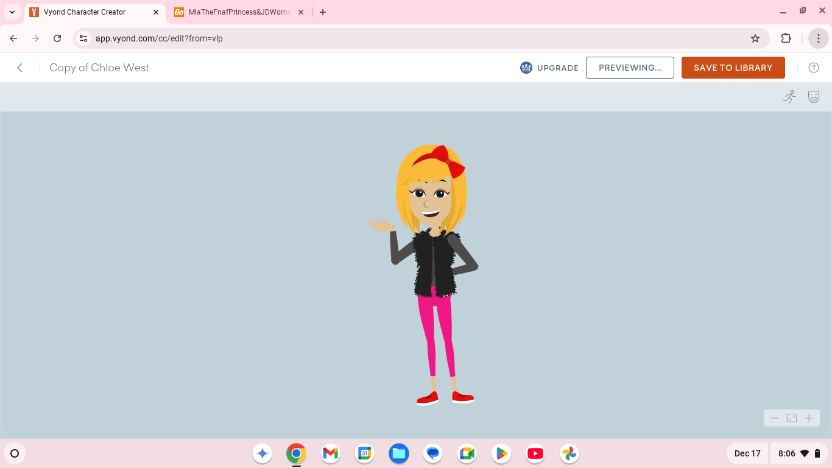832x468 pixels.
Task: Click the browser back arrow
Action: point(13,38)
